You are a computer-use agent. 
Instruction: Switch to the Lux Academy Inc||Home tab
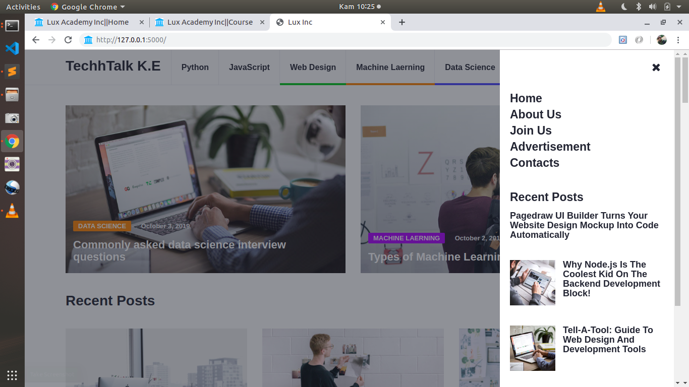click(x=88, y=22)
